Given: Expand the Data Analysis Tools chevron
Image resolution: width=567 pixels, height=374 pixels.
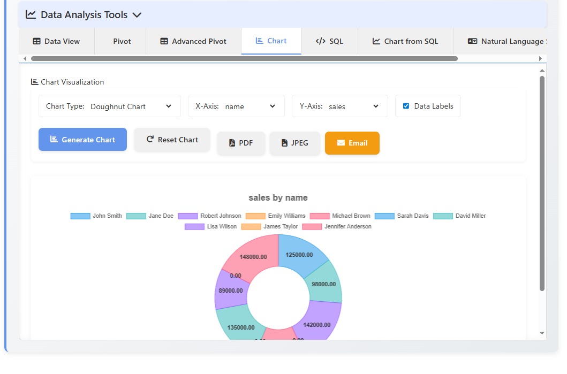Looking at the screenshot, I should [137, 16].
